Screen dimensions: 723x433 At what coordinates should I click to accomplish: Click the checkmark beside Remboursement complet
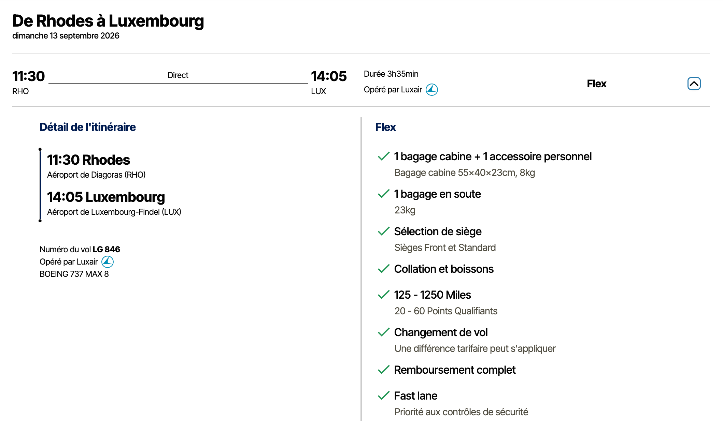384,370
